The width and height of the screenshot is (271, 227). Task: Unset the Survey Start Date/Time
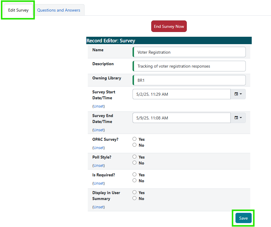point(98,106)
